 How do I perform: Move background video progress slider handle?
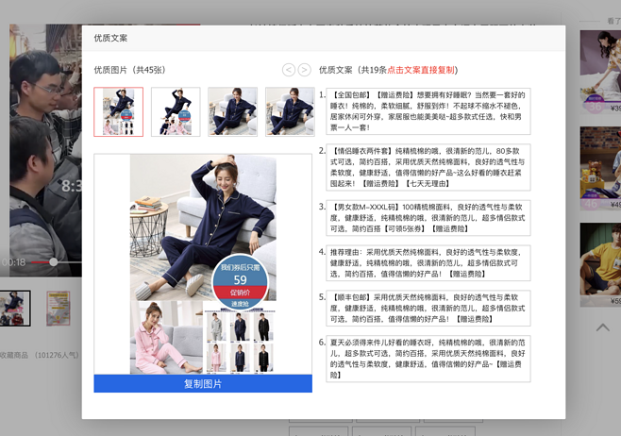tap(54, 261)
